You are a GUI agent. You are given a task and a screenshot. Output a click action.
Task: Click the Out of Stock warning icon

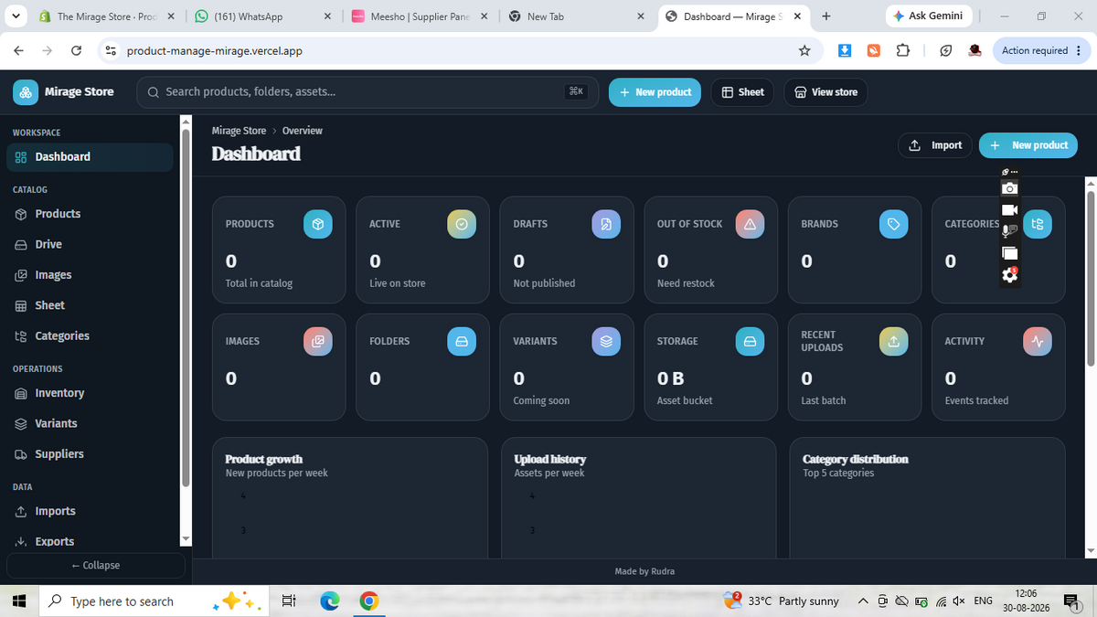[x=750, y=224]
